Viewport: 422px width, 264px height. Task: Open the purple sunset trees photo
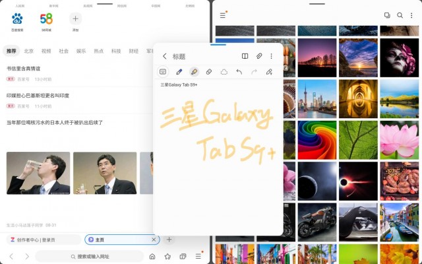317,57
